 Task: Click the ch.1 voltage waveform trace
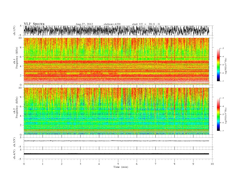pos(116,30)
